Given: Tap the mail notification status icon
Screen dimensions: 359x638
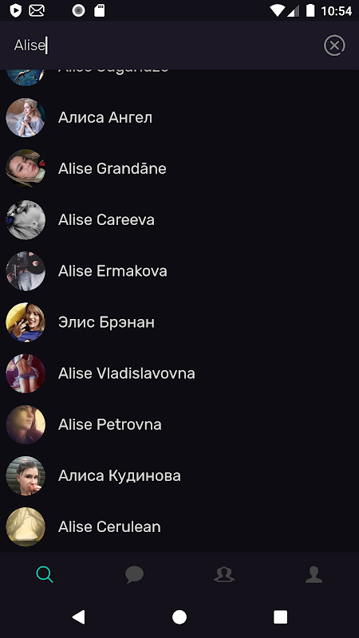Looking at the screenshot, I should (37, 10).
